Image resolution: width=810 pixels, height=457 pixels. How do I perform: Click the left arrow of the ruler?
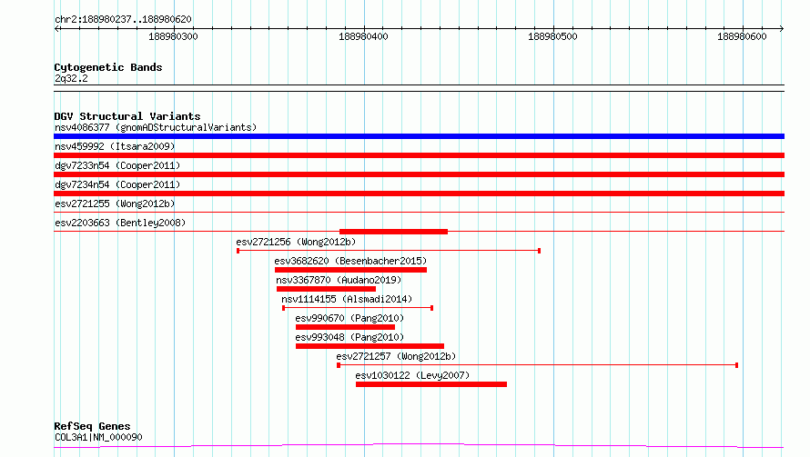(x=56, y=28)
